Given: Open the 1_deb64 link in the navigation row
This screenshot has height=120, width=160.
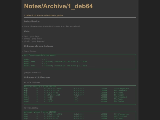Looking at the screenshot, I should click(28, 15).
